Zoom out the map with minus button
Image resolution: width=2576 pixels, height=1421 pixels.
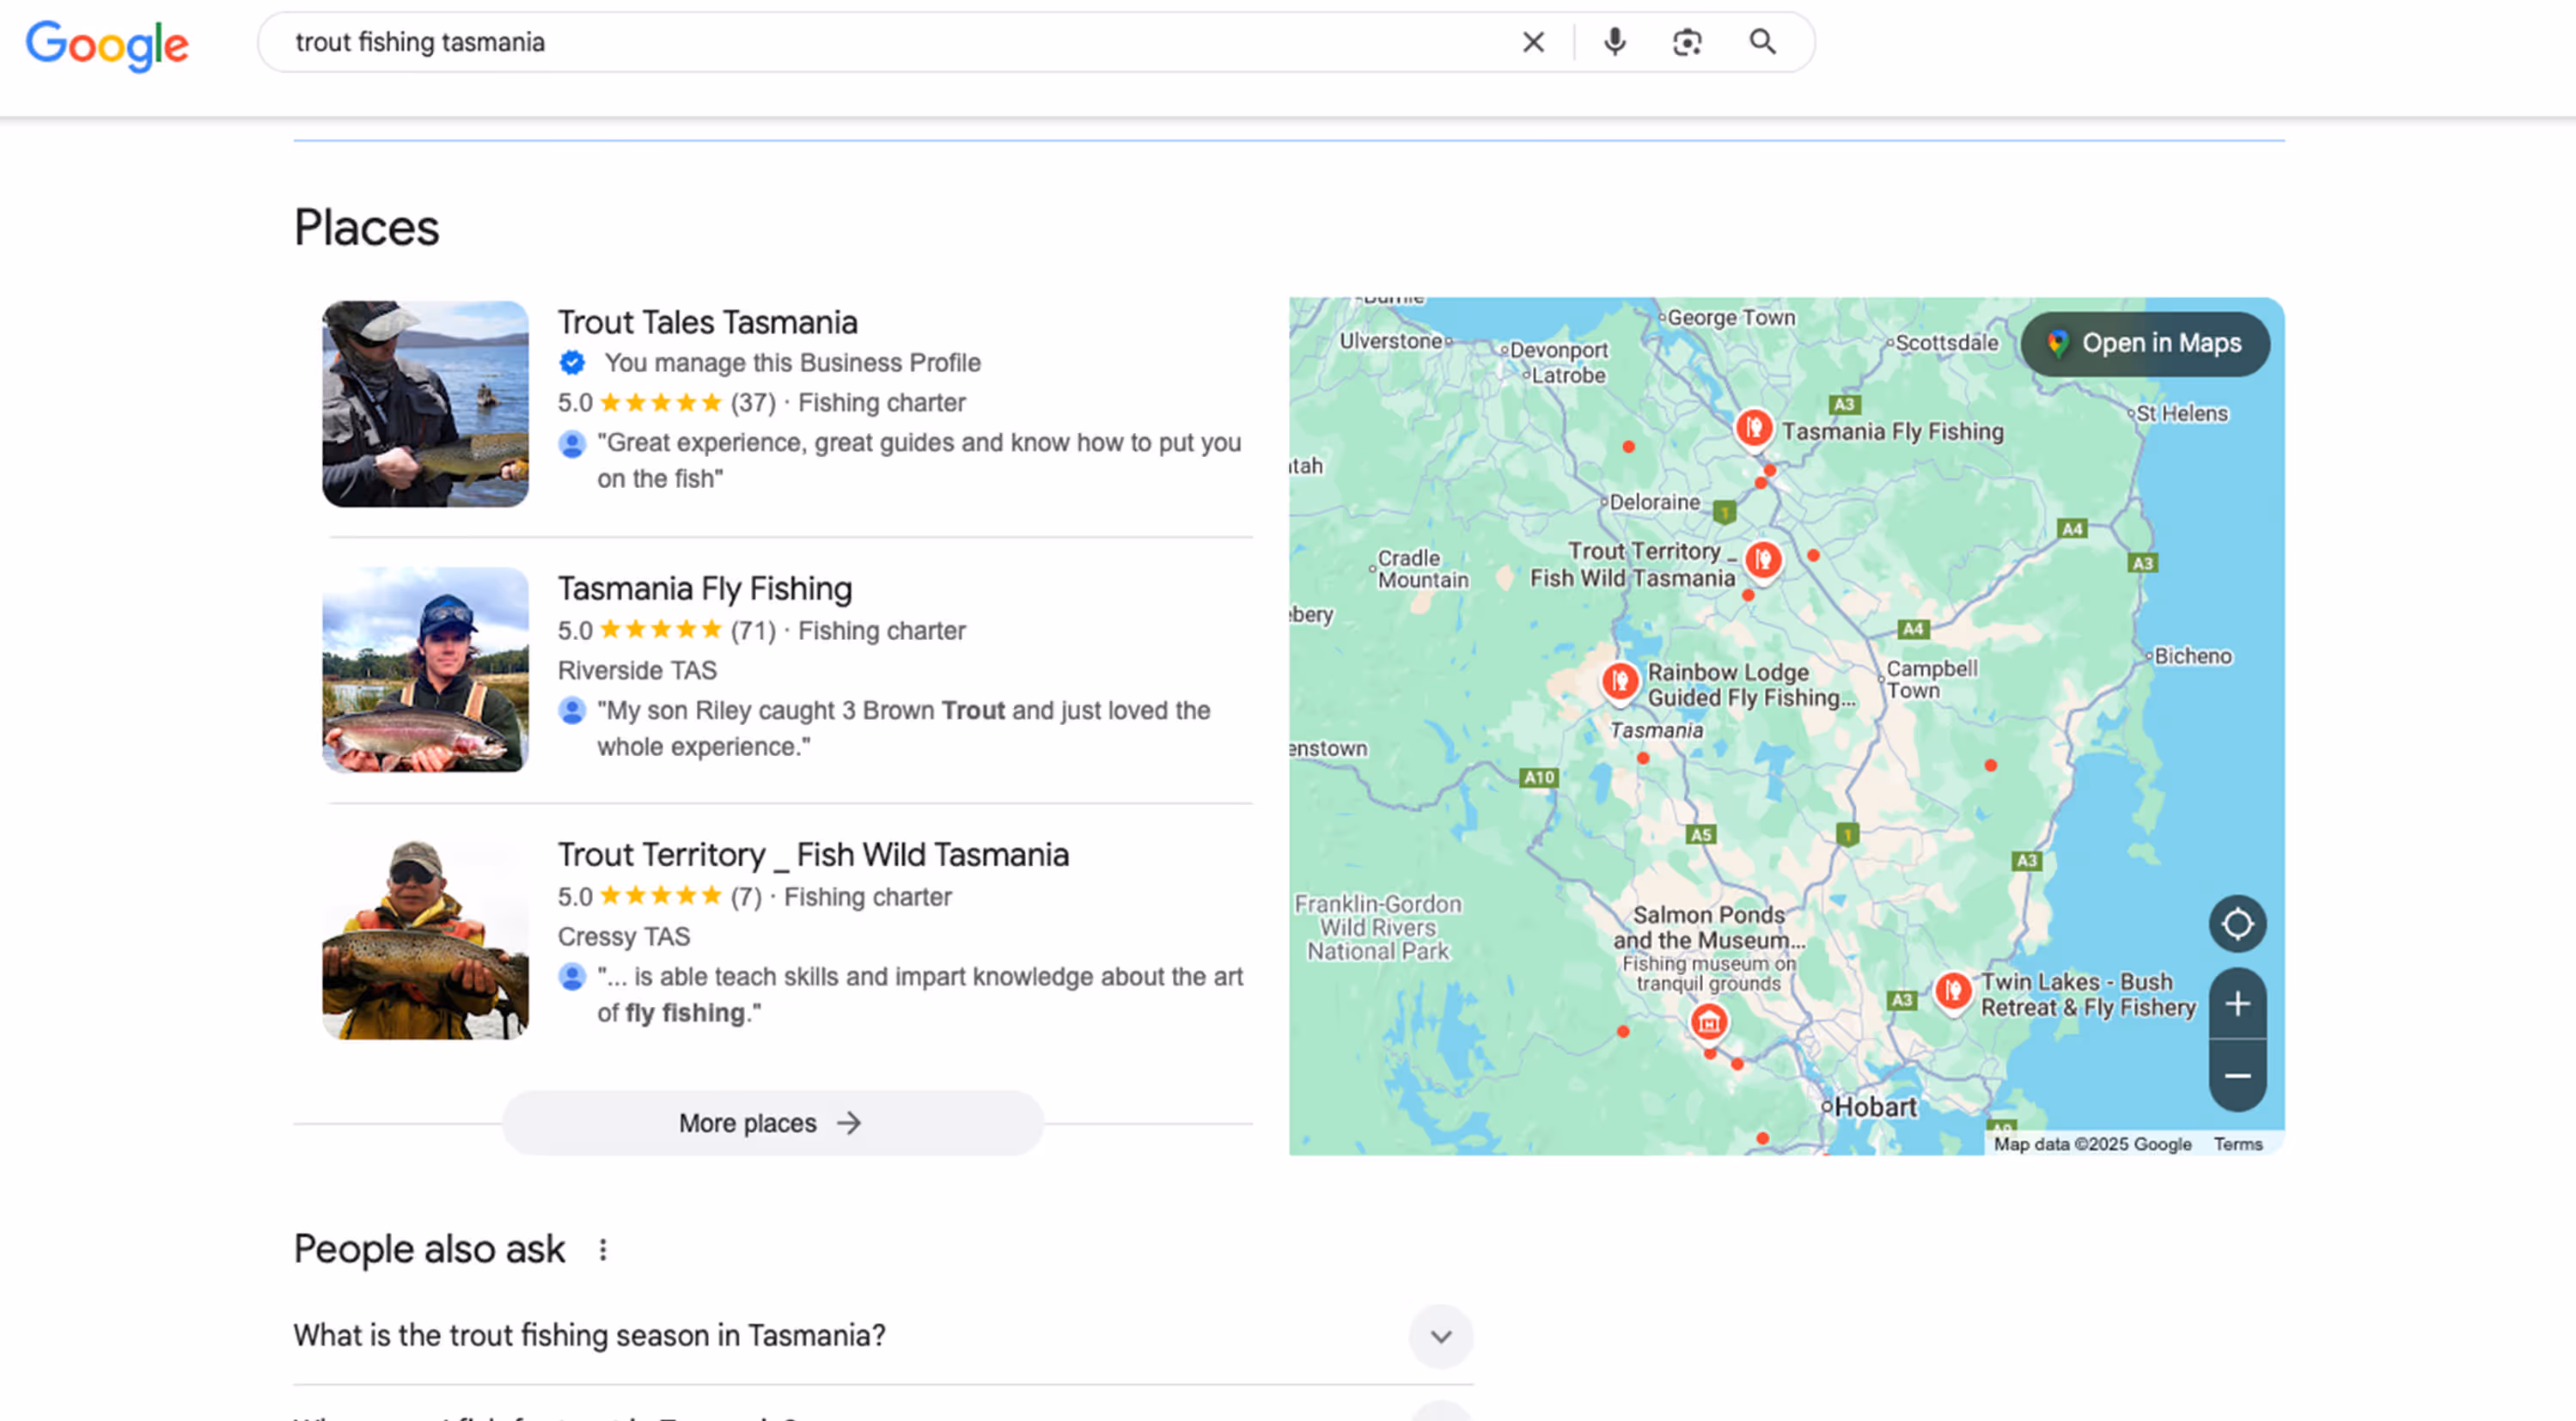click(x=2237, y=1076)
